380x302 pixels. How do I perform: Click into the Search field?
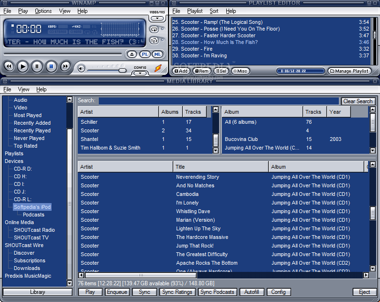(219, 101)
